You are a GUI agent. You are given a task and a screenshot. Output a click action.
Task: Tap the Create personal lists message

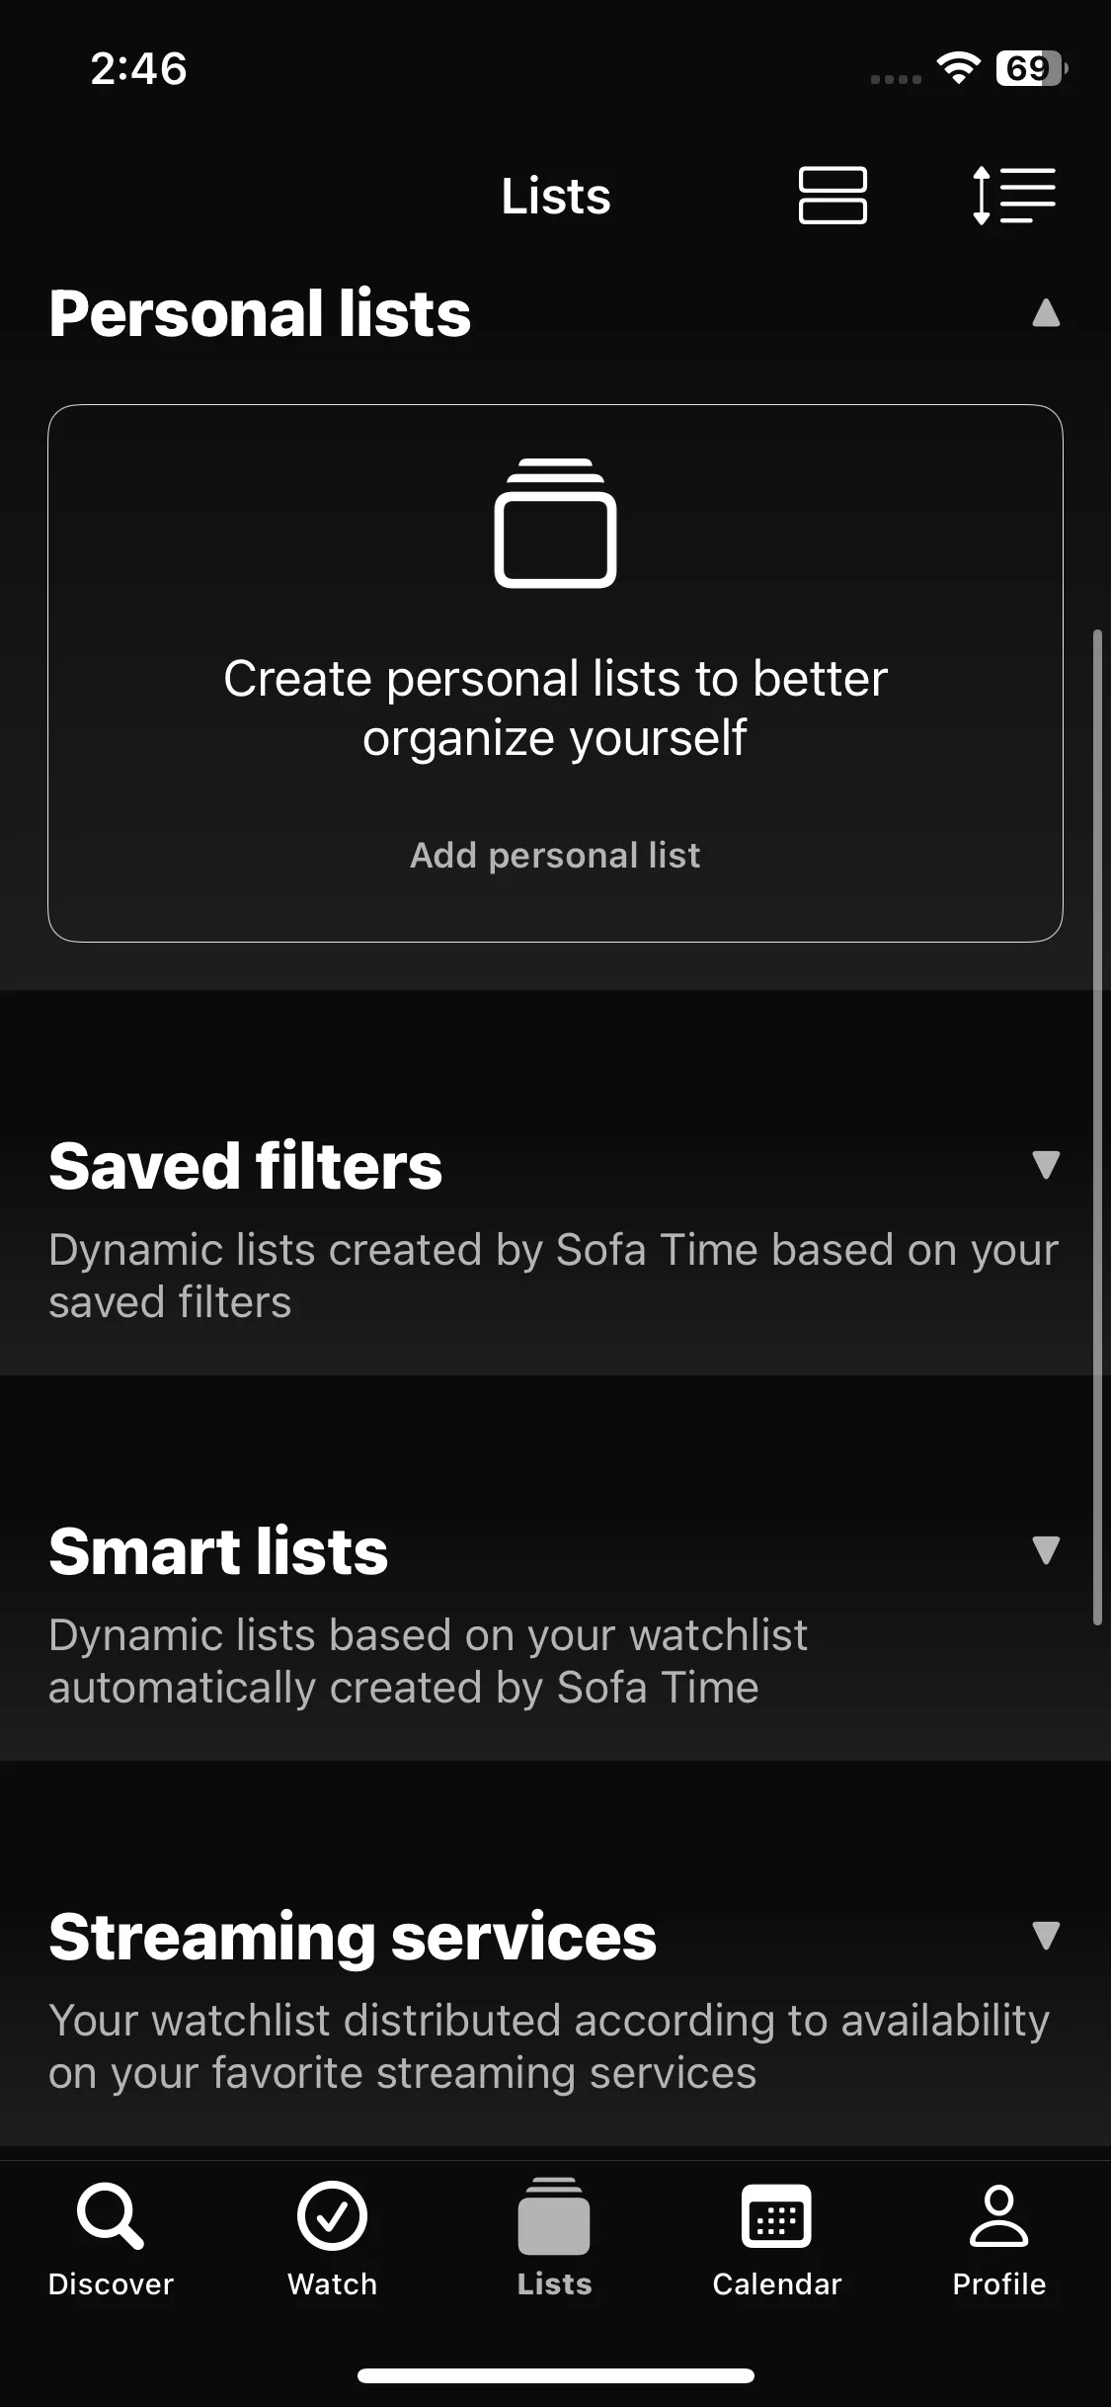[555, 707]
